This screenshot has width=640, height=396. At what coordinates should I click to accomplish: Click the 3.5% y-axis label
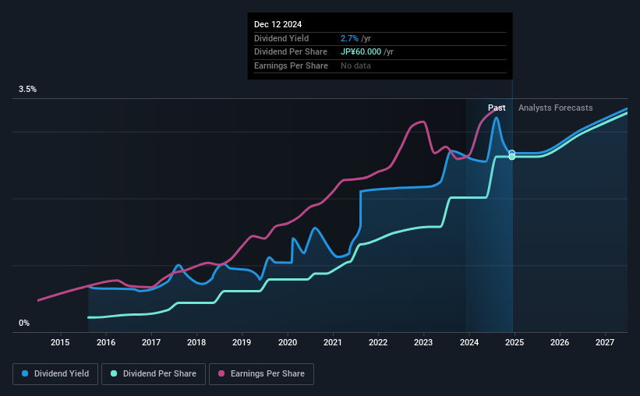(x=27, y=89)
